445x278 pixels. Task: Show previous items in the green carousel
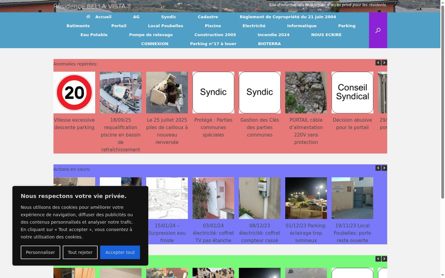coord(378,259)
